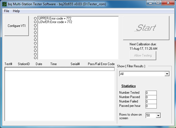
Task: Click the Number Failed value field
Action: (x=151, y=102)
